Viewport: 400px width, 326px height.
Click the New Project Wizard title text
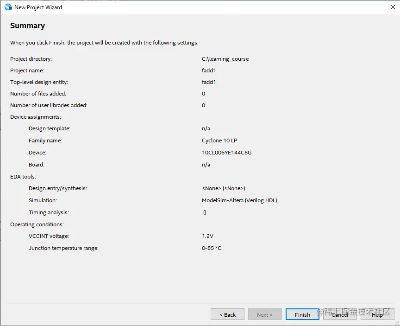pos(38,7)
